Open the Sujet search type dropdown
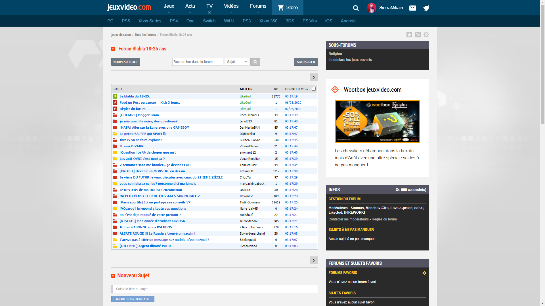The width and height of the screenshot is (545, 306). pos(237,62)
